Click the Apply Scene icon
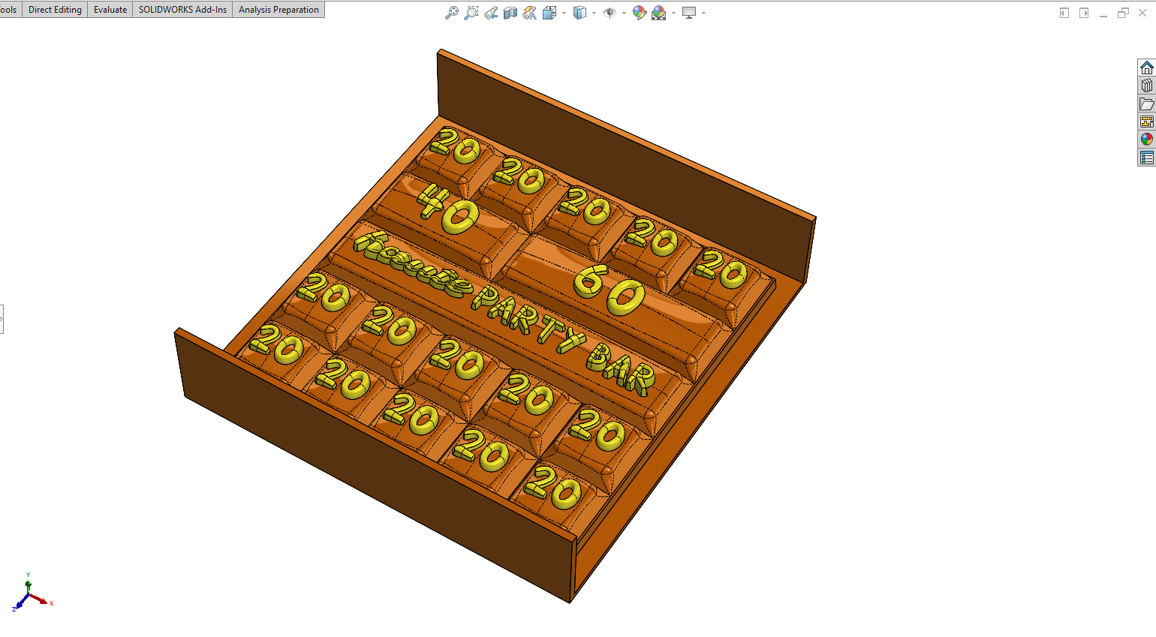1156x637 pixels. pos(659,13)
